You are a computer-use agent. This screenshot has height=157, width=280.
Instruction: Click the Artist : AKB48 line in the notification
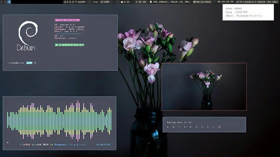[x=234, y=8]
